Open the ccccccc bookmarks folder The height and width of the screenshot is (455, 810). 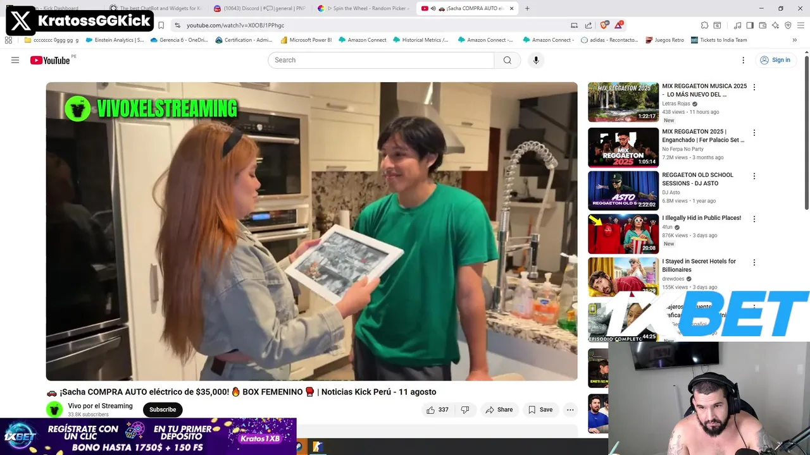(51, 40)
